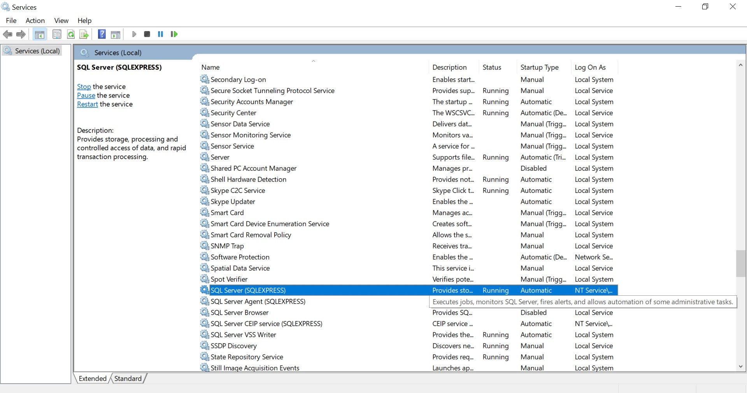Click the Back navigation arrow in the toolbar
Image resolution: width=747 pixels, height=393 pixels.
[x=7, y=34]
